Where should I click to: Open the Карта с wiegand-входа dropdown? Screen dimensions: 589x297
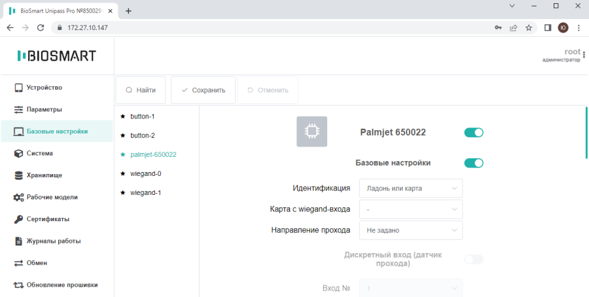click(411, 209)
